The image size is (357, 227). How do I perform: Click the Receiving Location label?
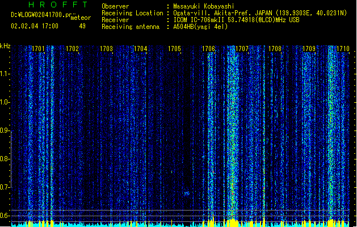(132, 13)
